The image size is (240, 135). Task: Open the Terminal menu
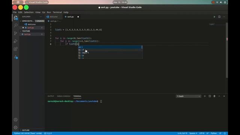(x=57, y=12)
